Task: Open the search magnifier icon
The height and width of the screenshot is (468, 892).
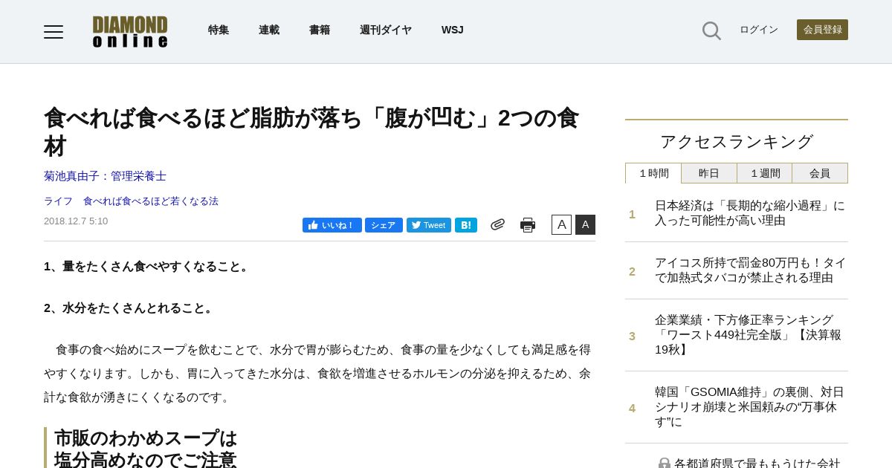Action: [x=711, y=30]
